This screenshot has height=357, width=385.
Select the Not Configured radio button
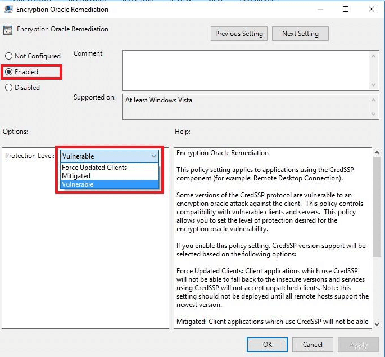(8, 56)
